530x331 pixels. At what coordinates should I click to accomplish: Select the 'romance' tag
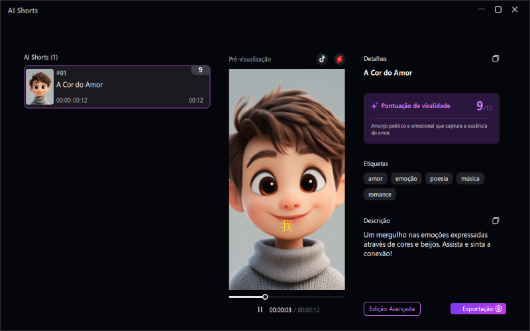[x=380, y=194]
